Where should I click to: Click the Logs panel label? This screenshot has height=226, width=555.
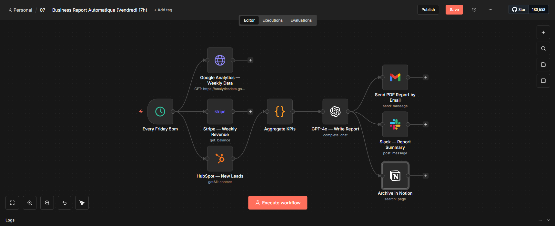[x=10, y=220]
